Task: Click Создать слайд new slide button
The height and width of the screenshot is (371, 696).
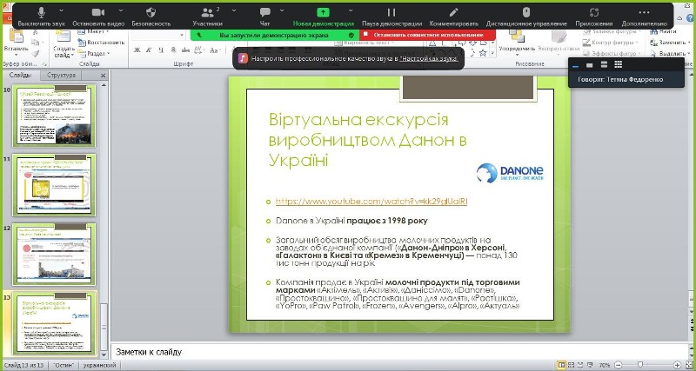Action: [64, 44]
